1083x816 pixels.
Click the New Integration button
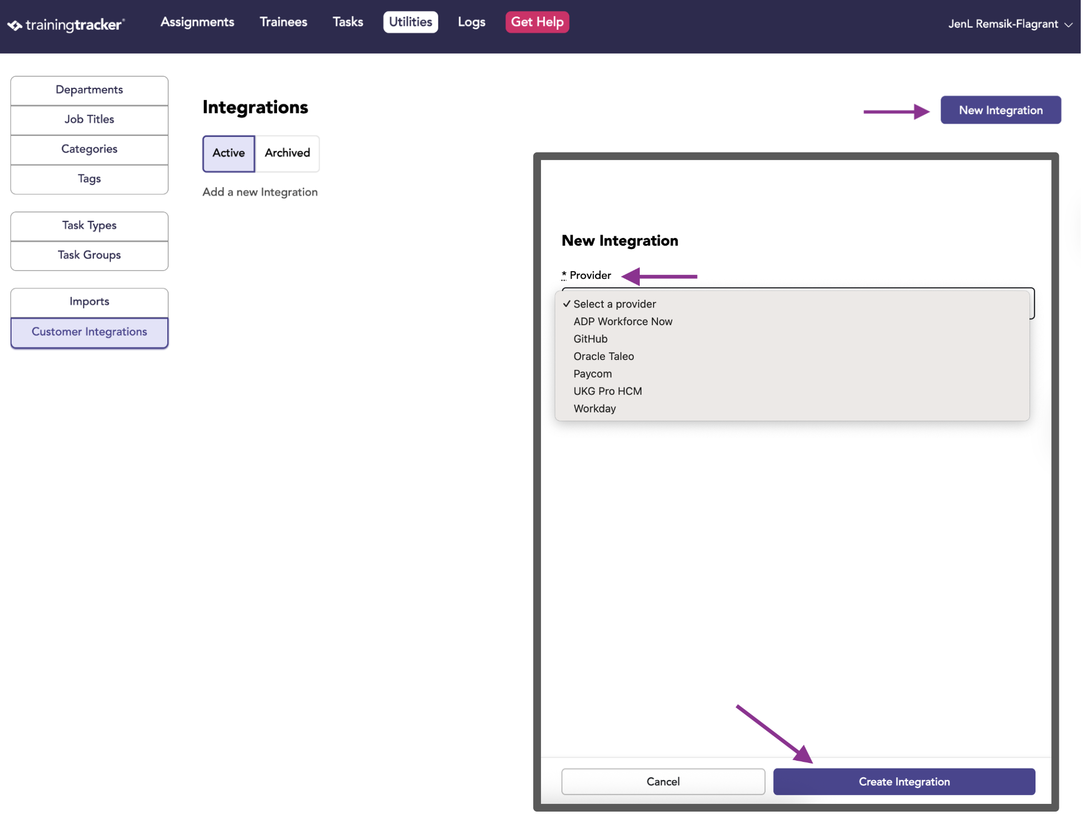coord(1000,110)
